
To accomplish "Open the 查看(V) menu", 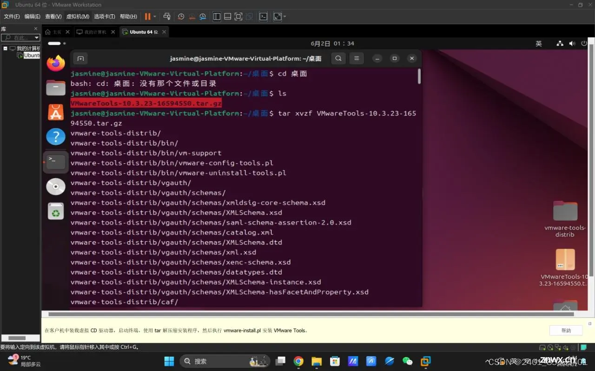I will click(53, 16).
